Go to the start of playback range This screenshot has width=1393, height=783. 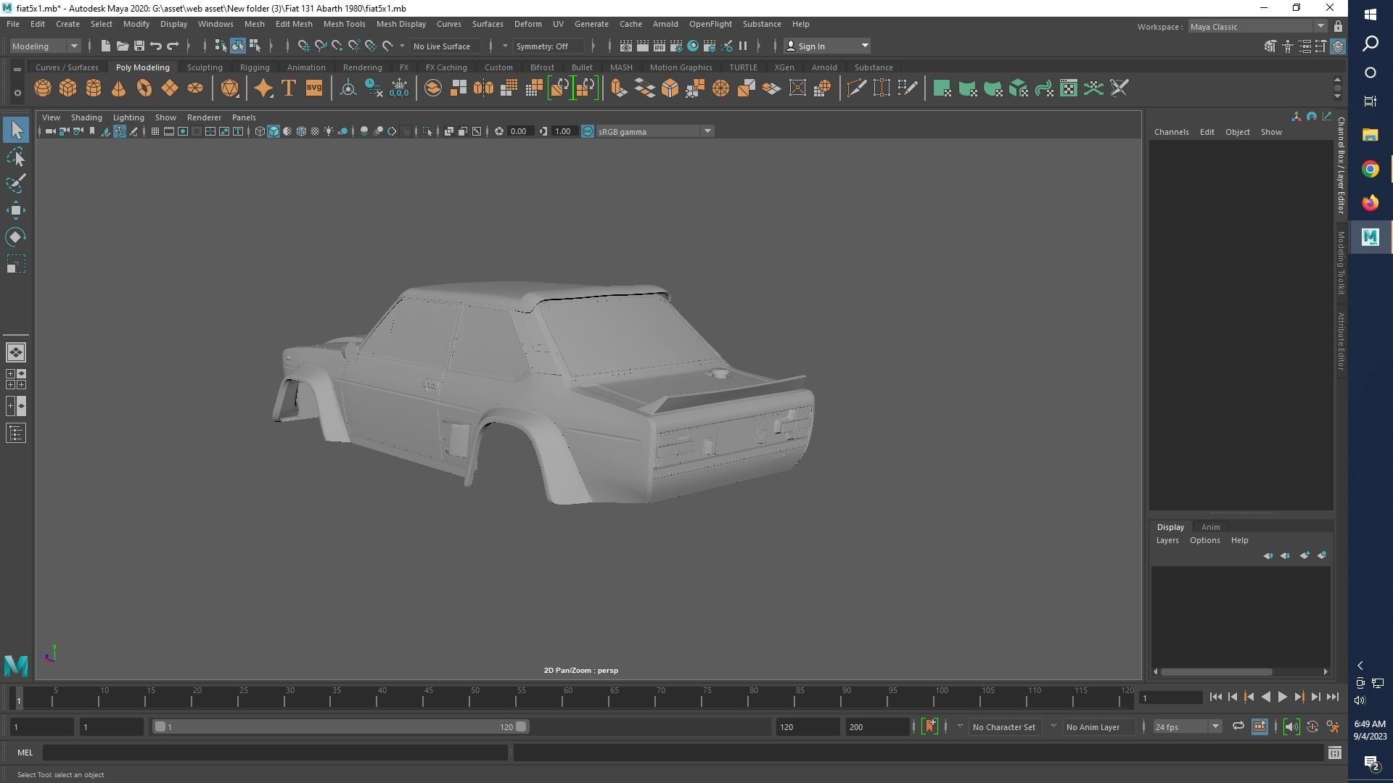1216,697
